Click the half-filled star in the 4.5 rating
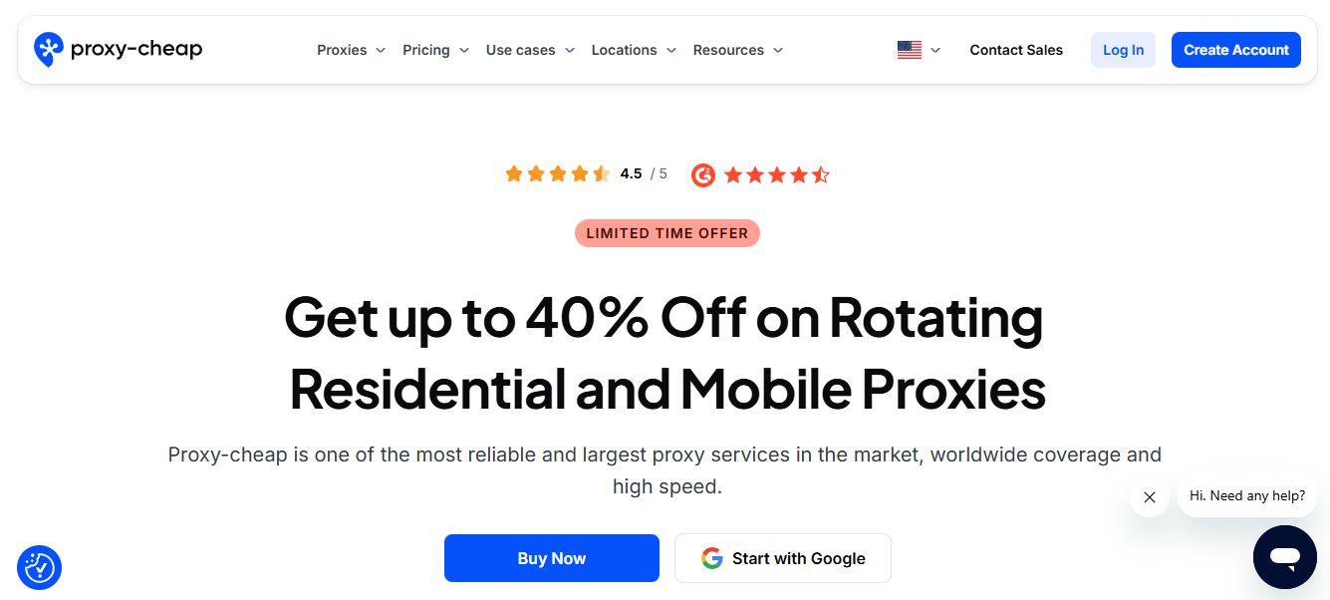 (602, 173)
